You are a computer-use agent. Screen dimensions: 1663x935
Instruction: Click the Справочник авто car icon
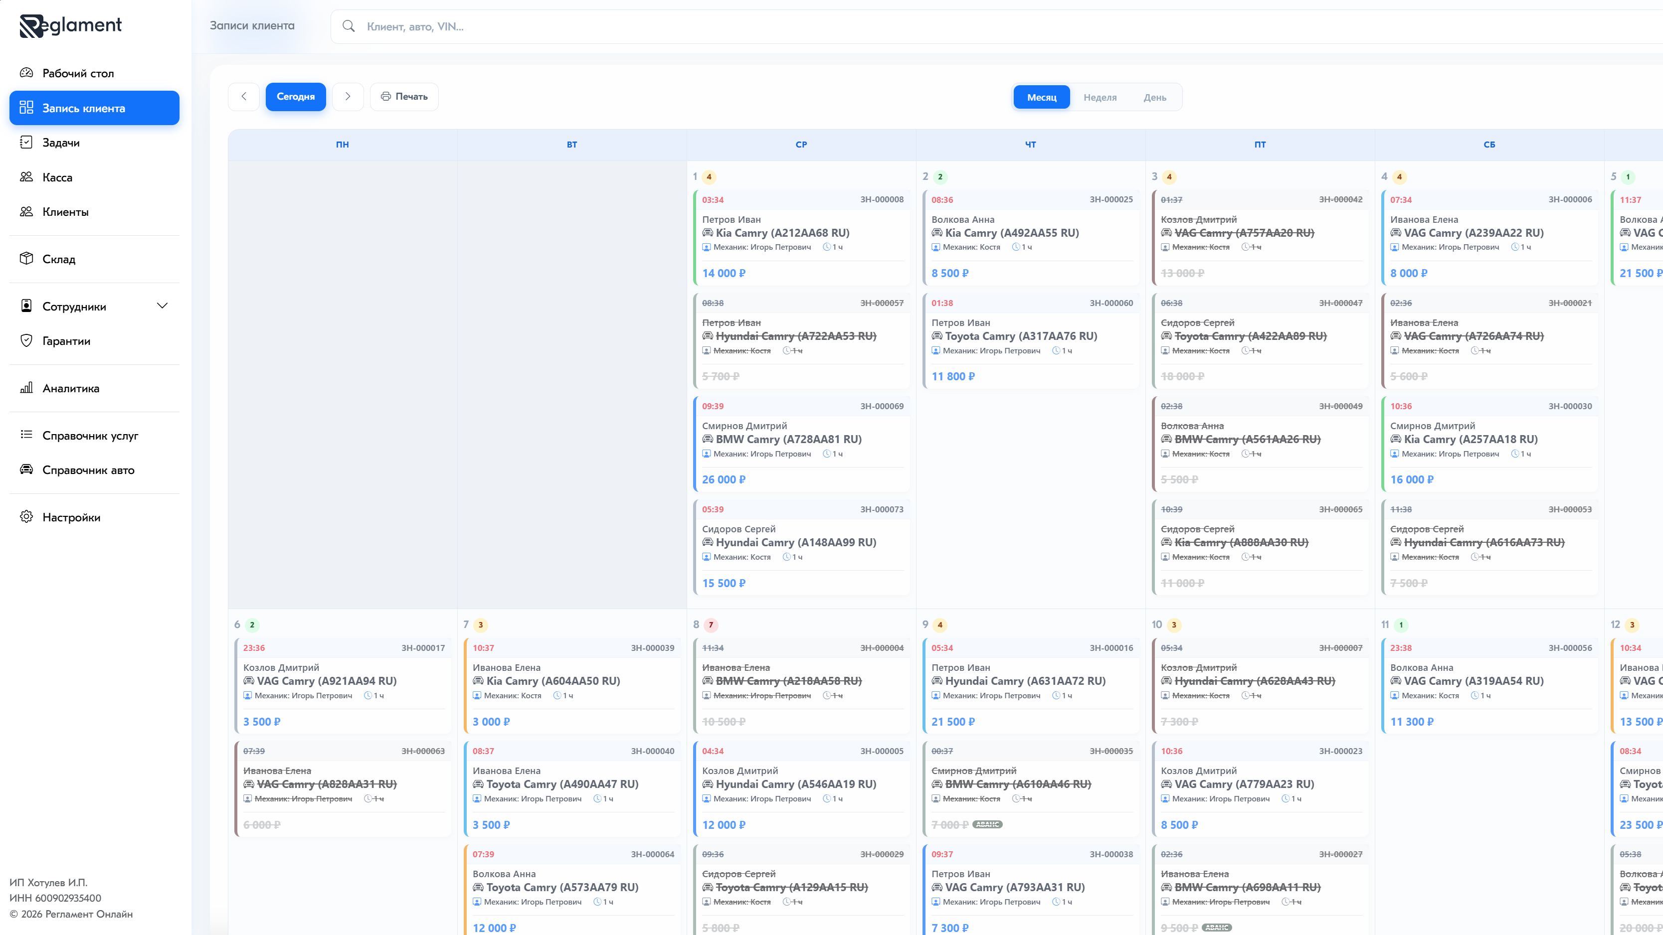(26, 470)
